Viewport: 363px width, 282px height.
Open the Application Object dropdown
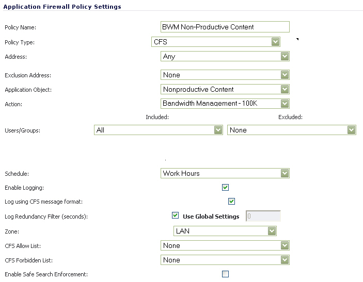pyautogui.click(x=225, y=89)
